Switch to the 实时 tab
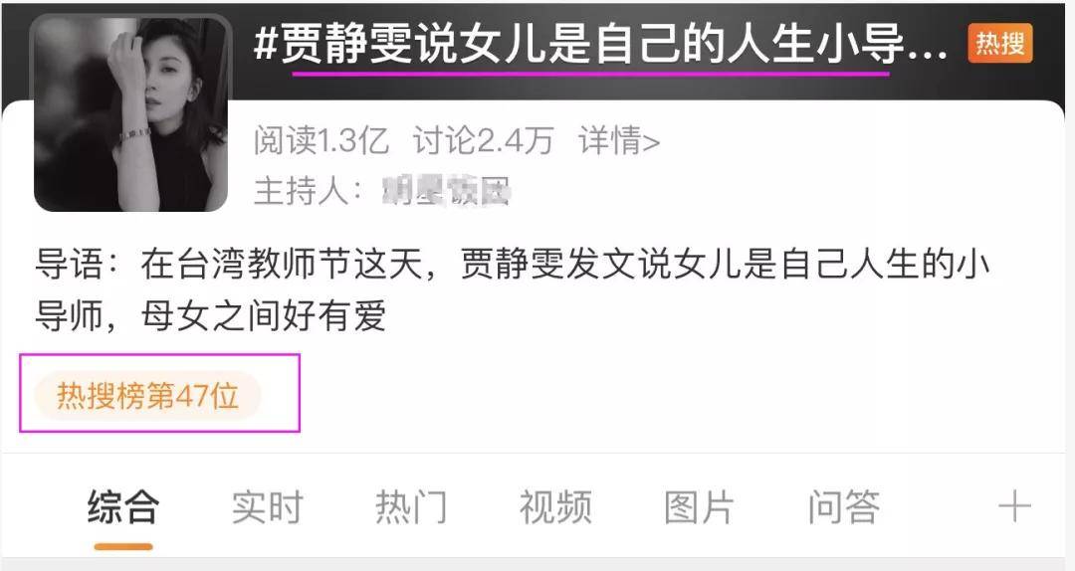1075x571 pixels. tap(268, 507)
